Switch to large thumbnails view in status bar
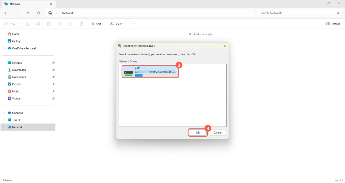 click(341, 180)
